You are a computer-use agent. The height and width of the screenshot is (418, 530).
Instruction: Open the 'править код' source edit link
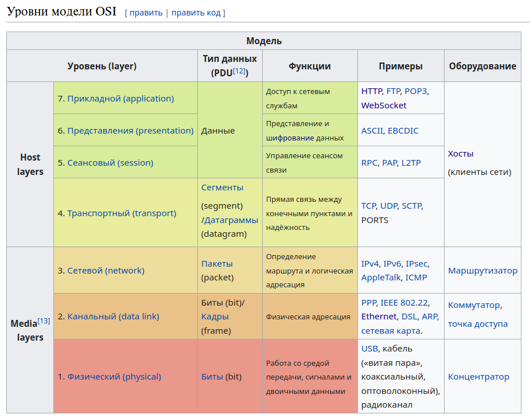[196, 13]
